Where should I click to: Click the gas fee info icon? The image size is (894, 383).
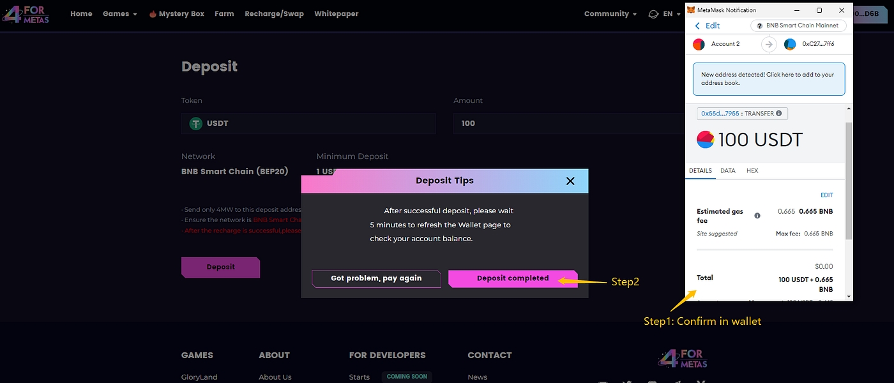coord(757,216)
